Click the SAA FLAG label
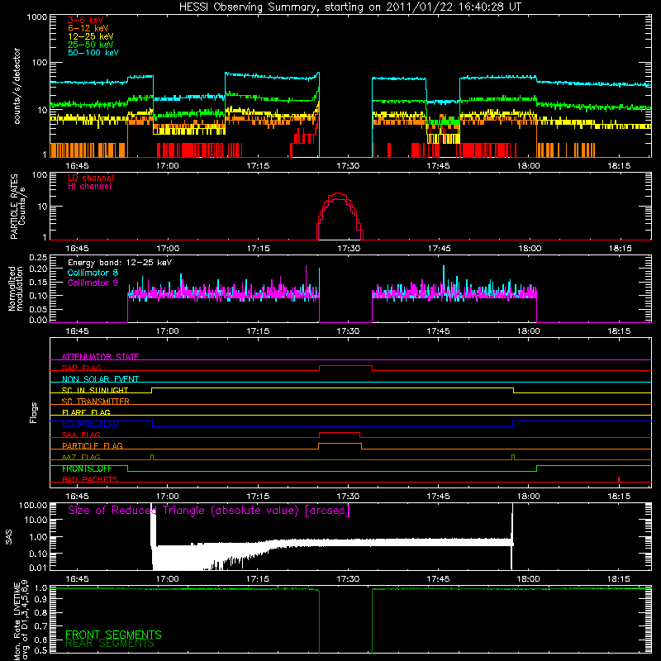The height and width of the screenshot is (661, 661). pos(81,435)
